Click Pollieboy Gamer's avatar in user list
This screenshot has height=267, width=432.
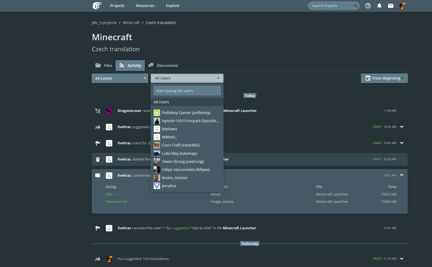pyautogui.click(x=157, y=113)
